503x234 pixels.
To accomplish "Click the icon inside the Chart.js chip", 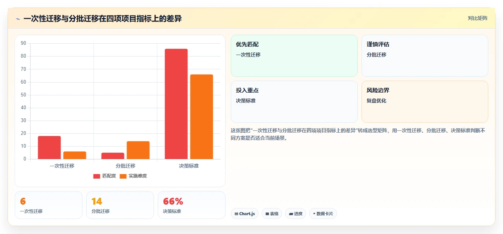I will [x=236, y=214].
